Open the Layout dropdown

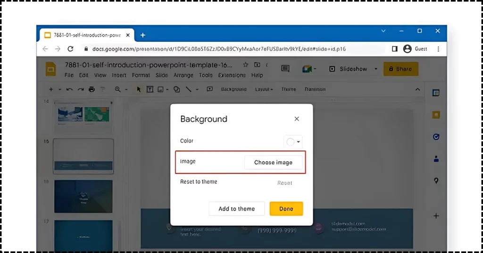click(x=264, y=89)
